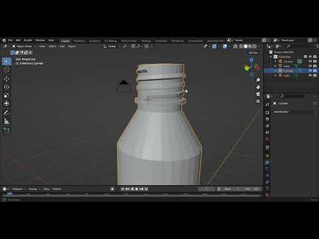Open the viewport Add menu
319x239 pixels.
tap(62, 46)
